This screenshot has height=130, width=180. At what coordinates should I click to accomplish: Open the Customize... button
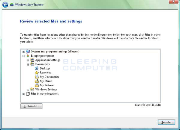click(31, 106)
